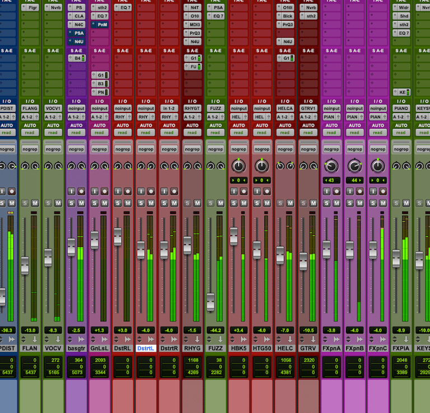Click the right pan knob on RHYG track

198,166
